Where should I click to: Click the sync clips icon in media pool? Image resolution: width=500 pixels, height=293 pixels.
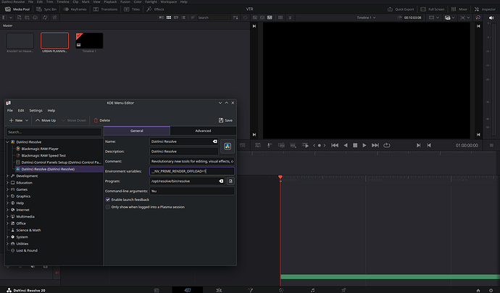point(45,17)
